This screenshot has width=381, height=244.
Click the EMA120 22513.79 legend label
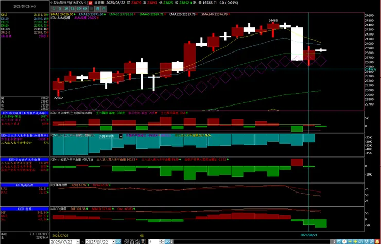click(183, 14)
